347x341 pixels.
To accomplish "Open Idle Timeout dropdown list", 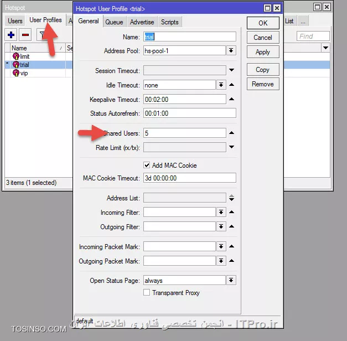I will [221, 85].
